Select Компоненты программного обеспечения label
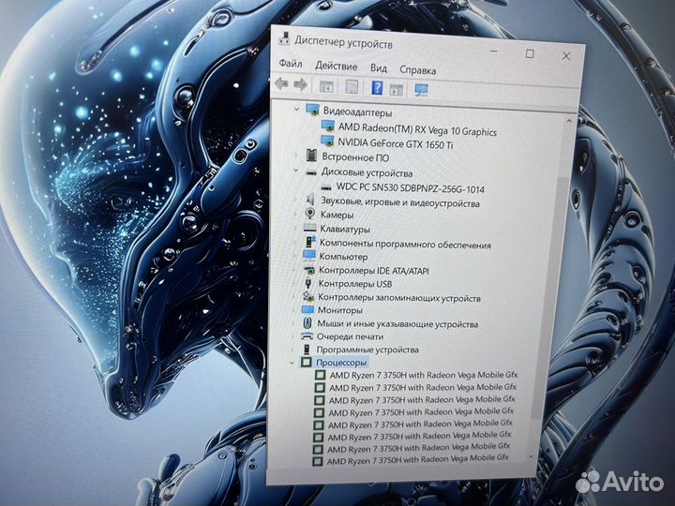Image resolution: width=675 pixels, height=506 pixels. 405,244
